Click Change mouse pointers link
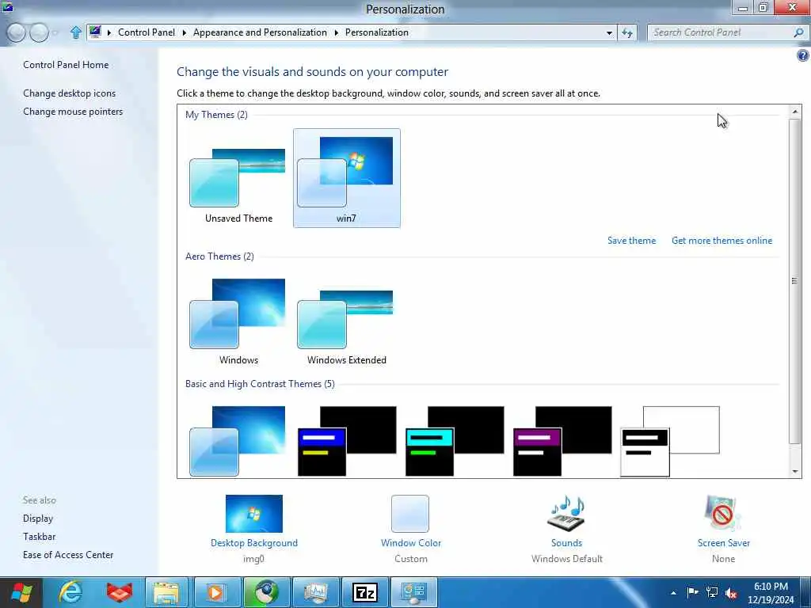This screenshot has height=608, width=811. coord(73,112)
